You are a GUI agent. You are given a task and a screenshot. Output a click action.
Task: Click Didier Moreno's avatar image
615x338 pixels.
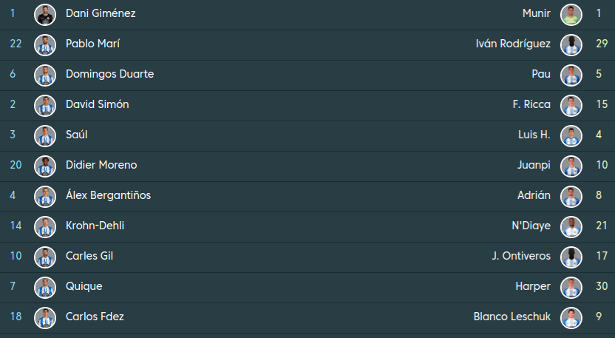[45, 166]
